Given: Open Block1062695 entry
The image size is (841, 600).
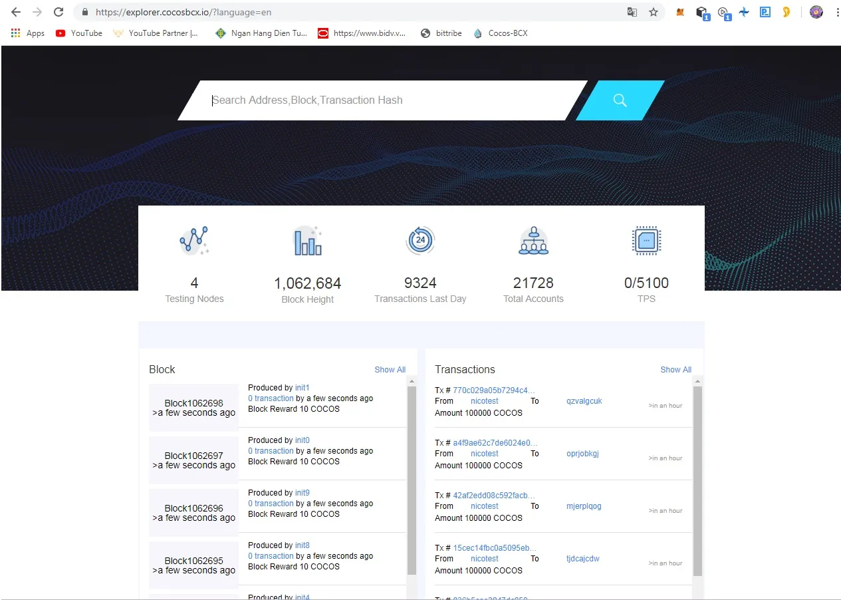Looking at the screenshot, I should (x=193, y=565).
